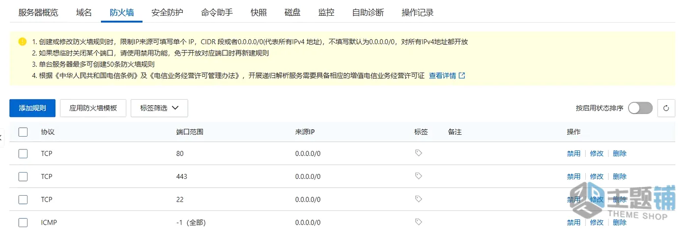The width and height of the screenshot is (688, 233).
Task: Check the TCP 80 rule checkbox
Action: [x=23, y=153]
